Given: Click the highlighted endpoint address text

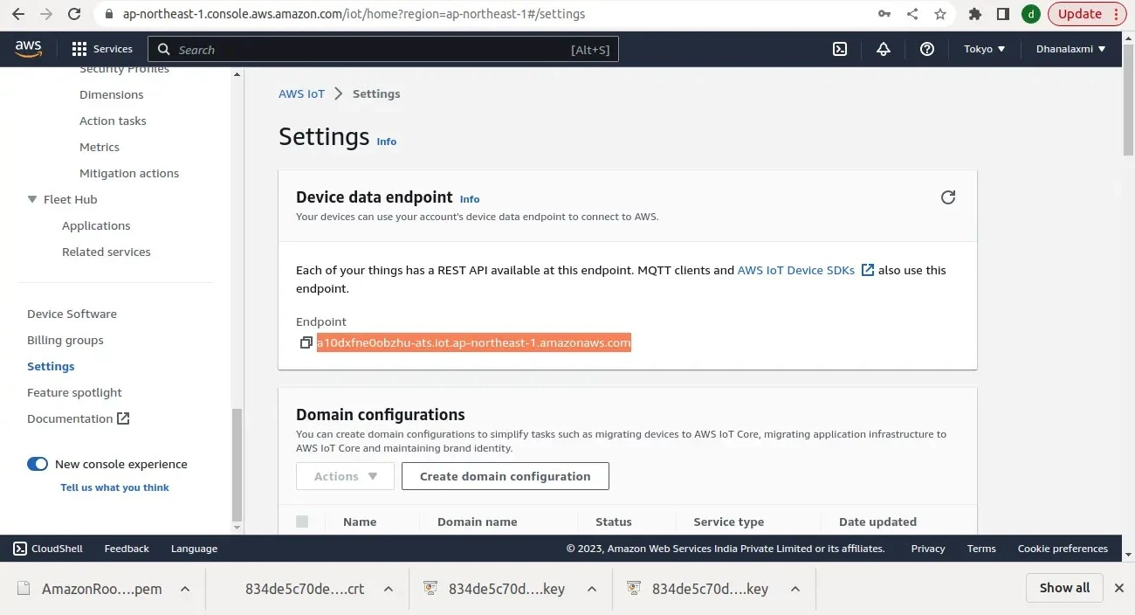Looking at the screenshot, I should 473,342.
